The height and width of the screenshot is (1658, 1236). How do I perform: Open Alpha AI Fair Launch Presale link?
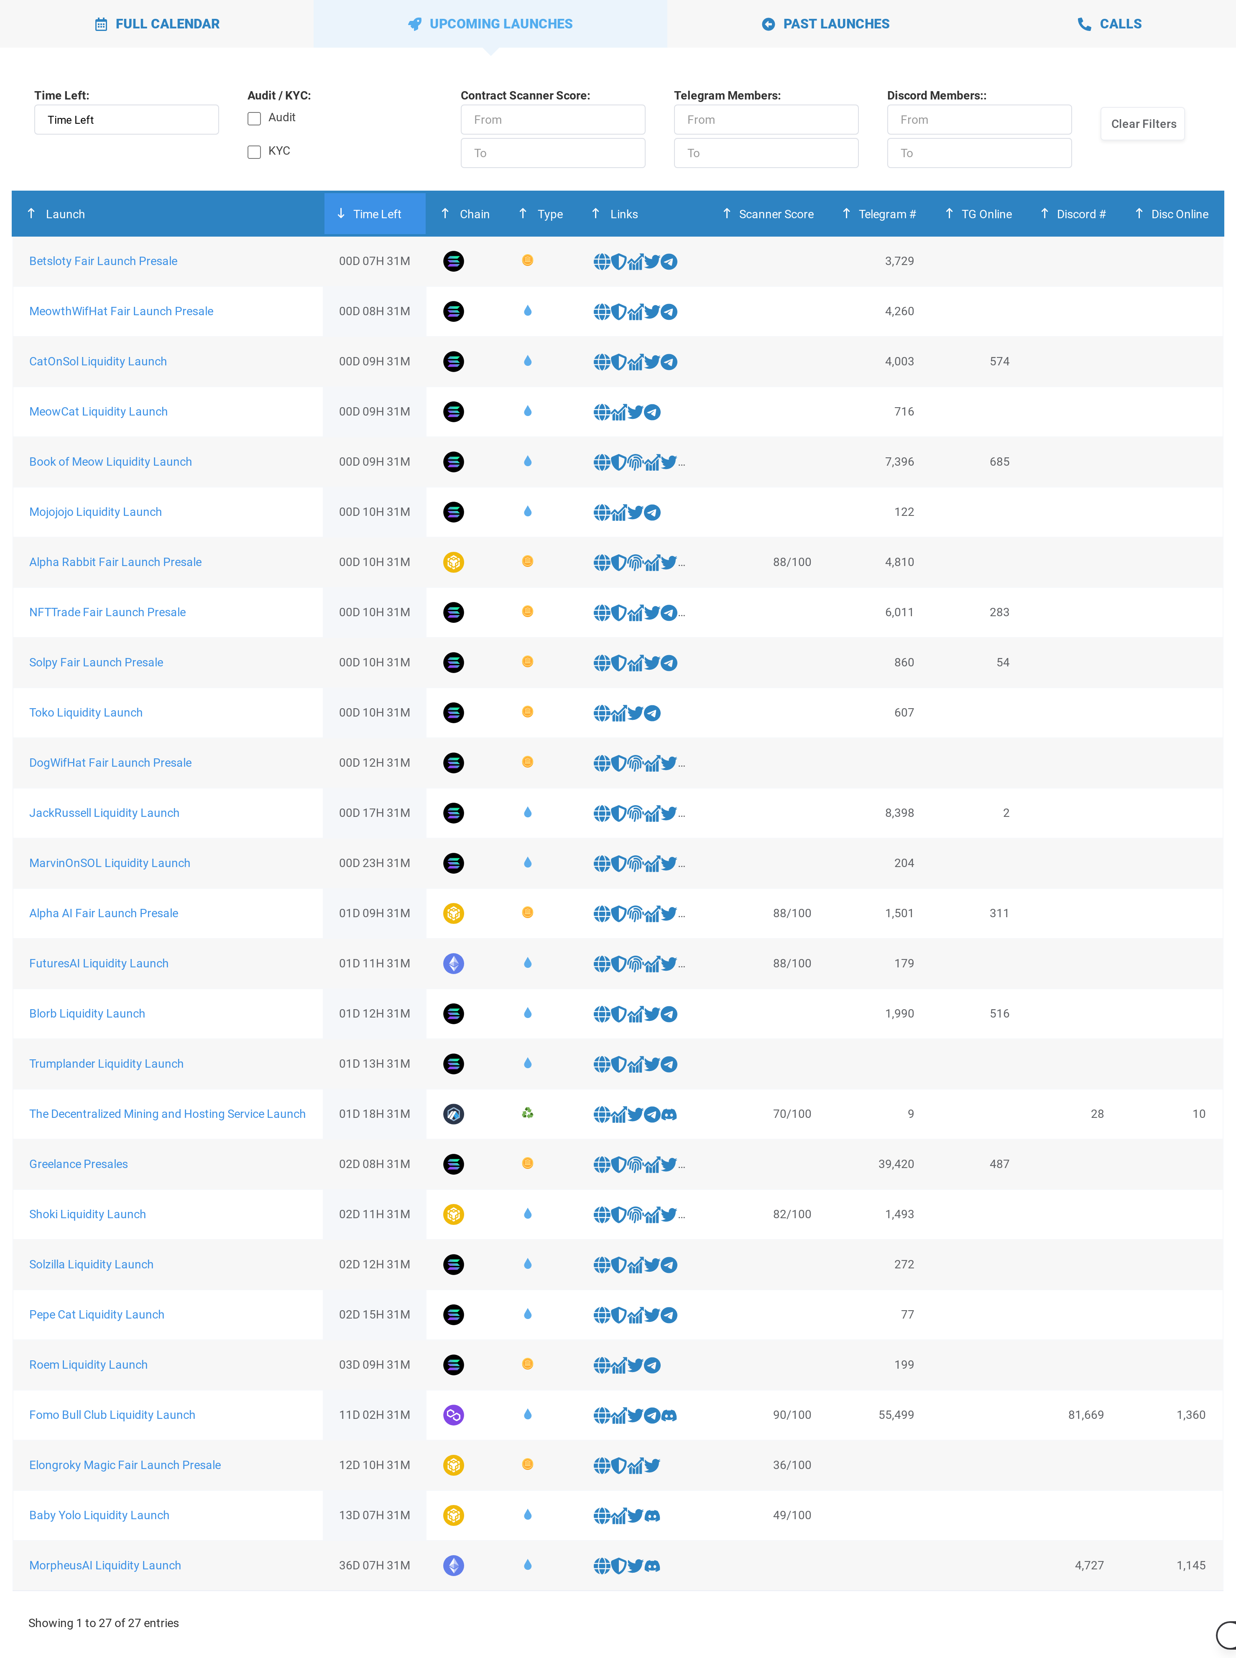coord(104,913)
